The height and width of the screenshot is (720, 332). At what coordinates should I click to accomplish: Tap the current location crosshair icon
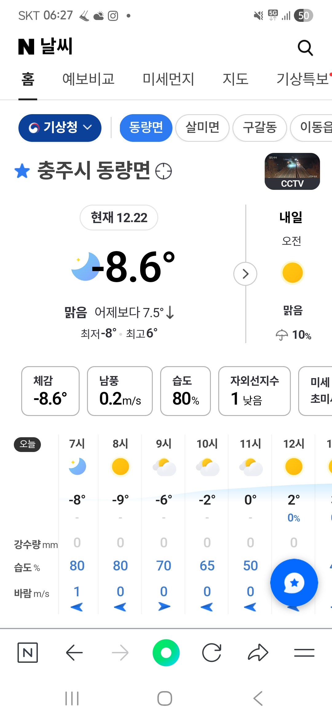[x=164, y=171]
